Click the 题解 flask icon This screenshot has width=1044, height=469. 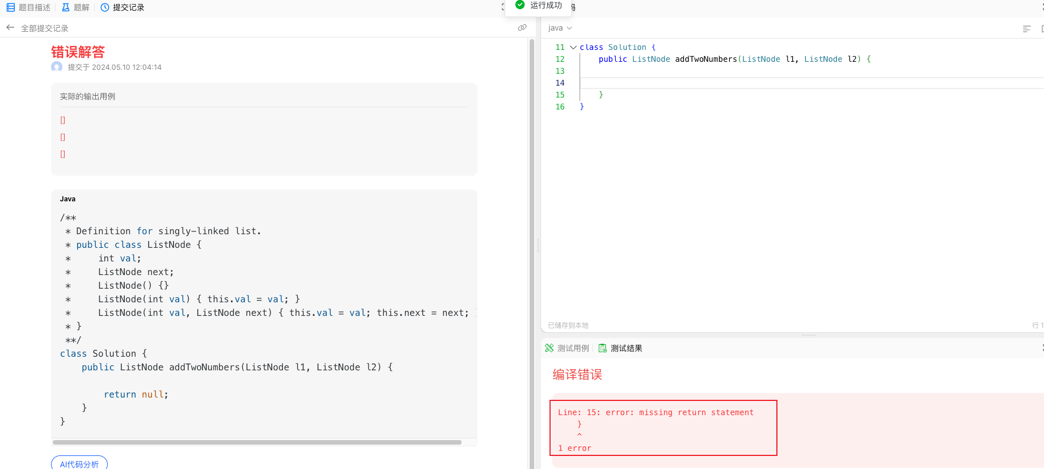(66, 7)
